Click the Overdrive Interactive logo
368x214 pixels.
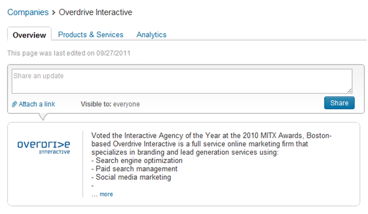point(43,148)
